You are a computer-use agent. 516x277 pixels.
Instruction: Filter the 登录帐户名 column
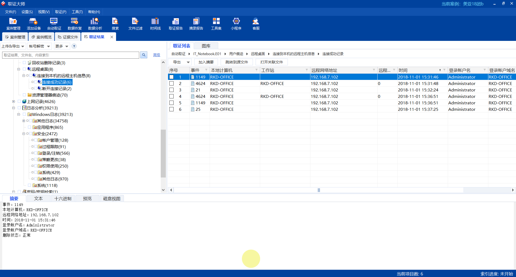(485, 70)
